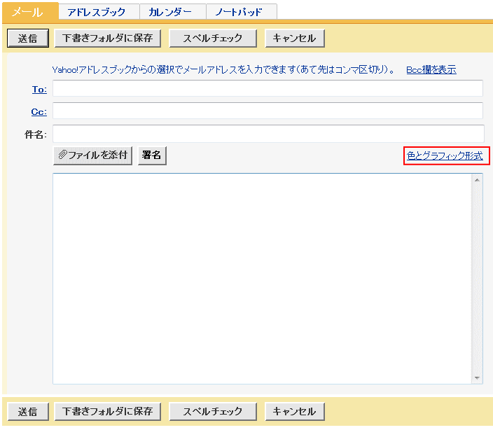Focus the To recipient input field
Screen dimensions: 493x430
(268, 88)
